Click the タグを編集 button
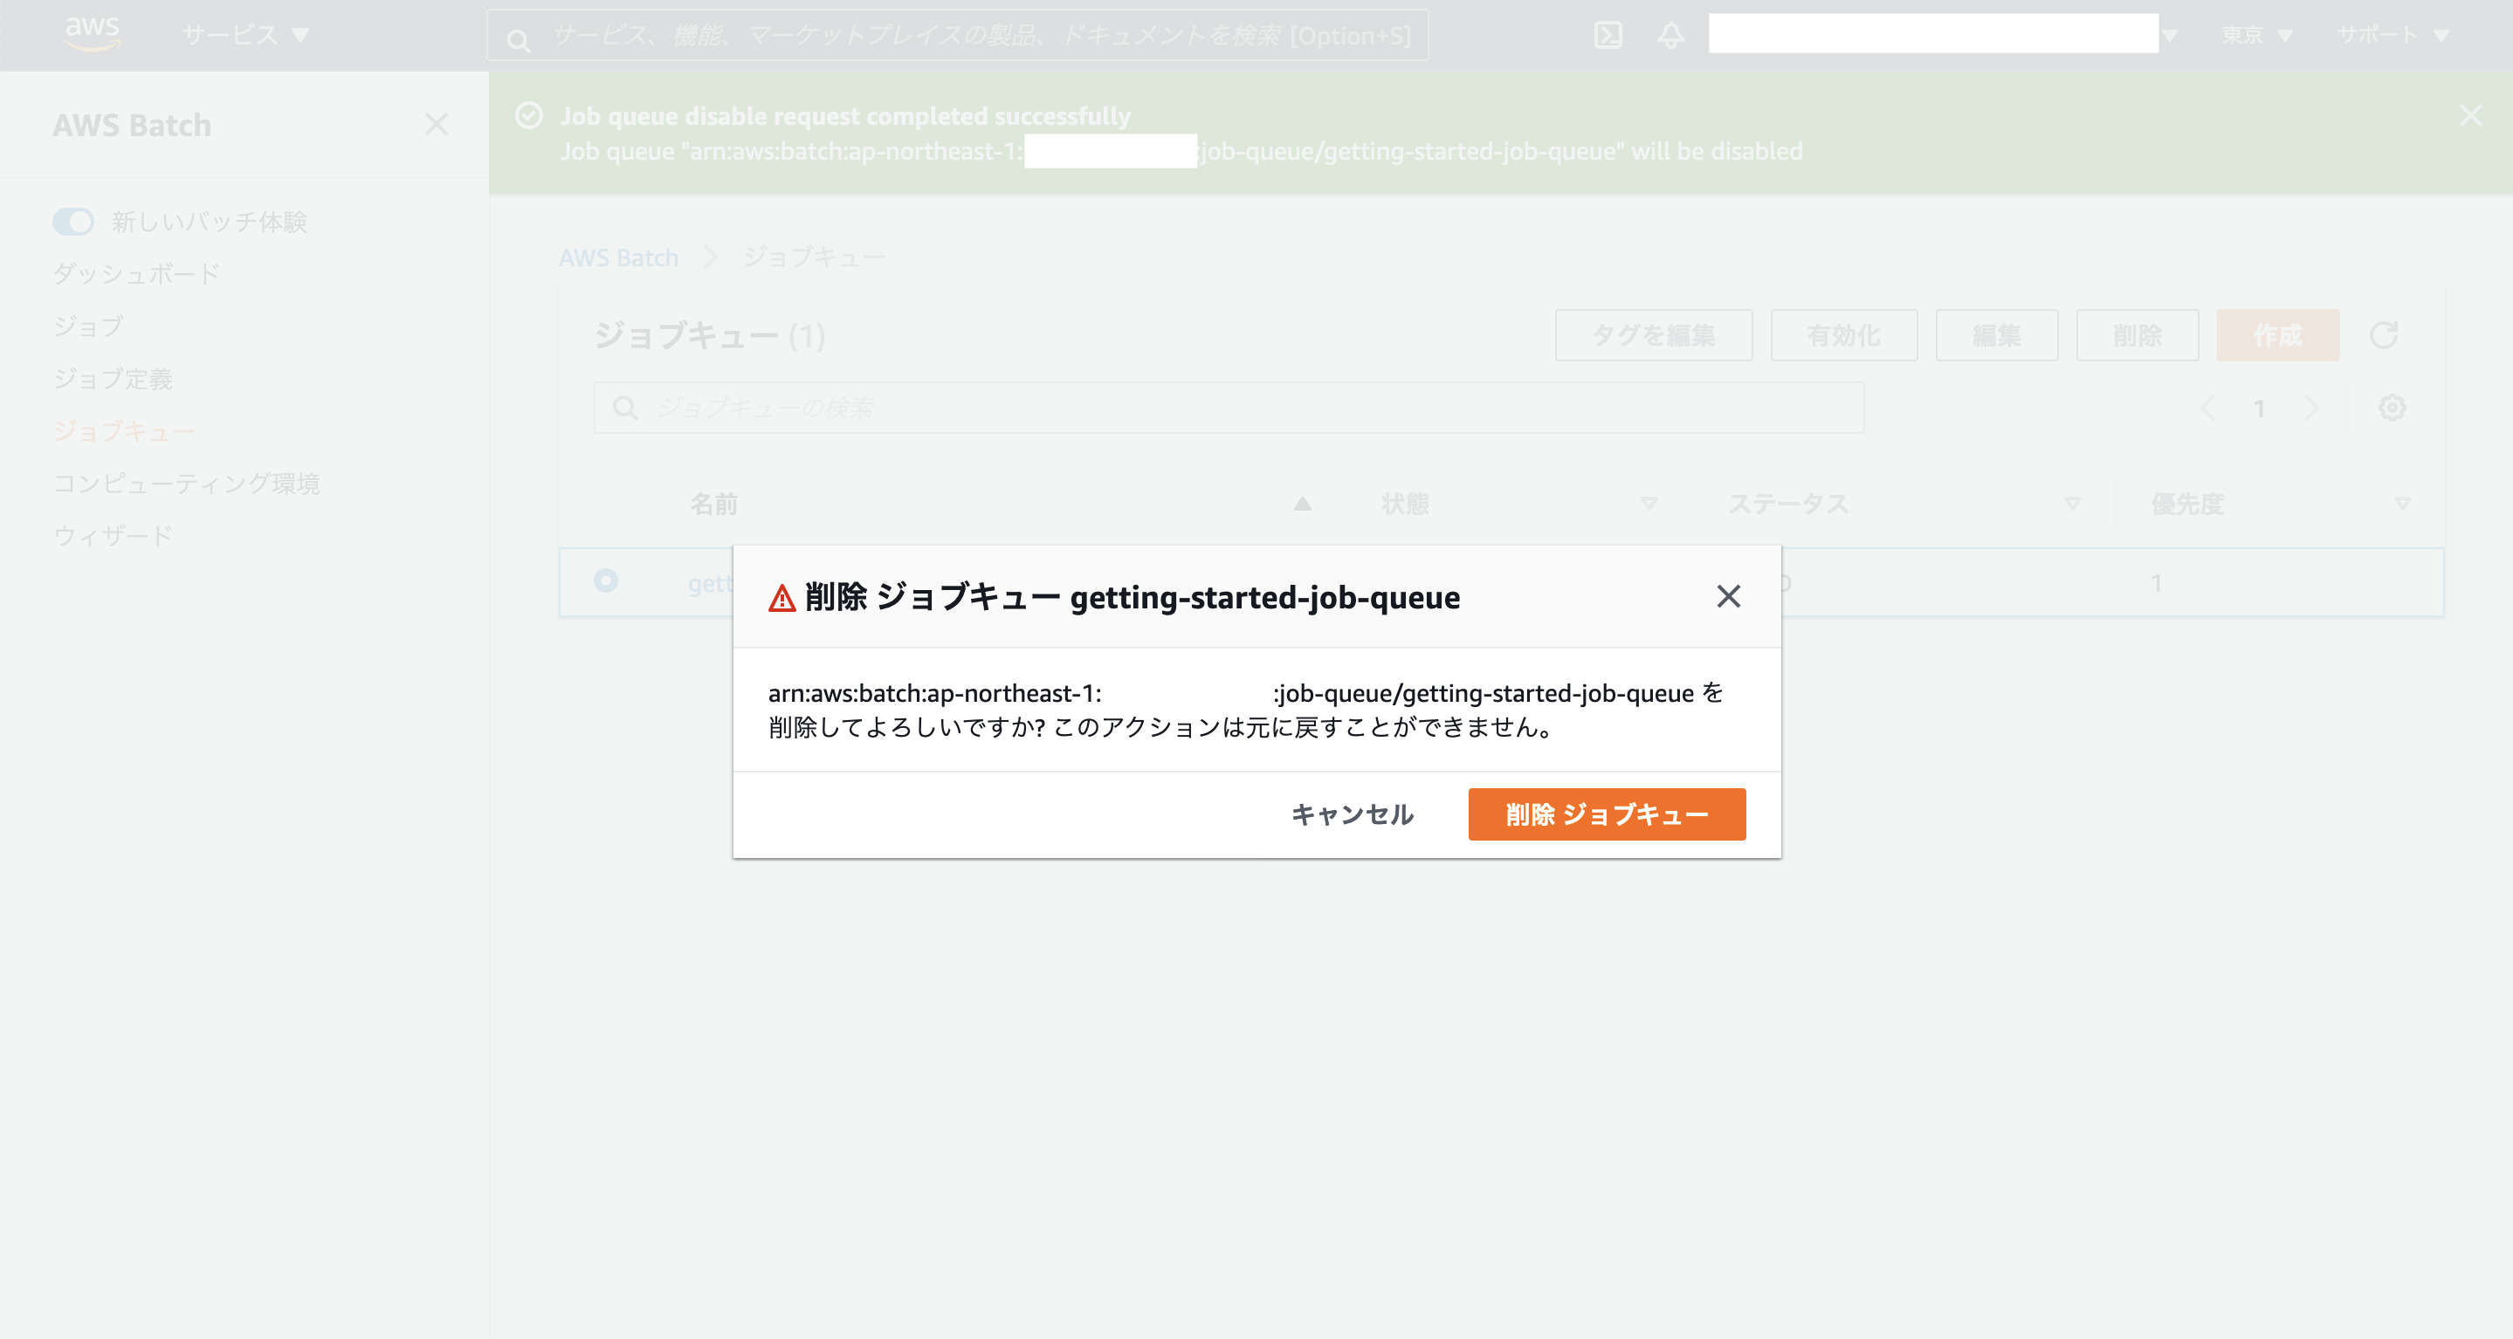 click(x=1654, y=335)
